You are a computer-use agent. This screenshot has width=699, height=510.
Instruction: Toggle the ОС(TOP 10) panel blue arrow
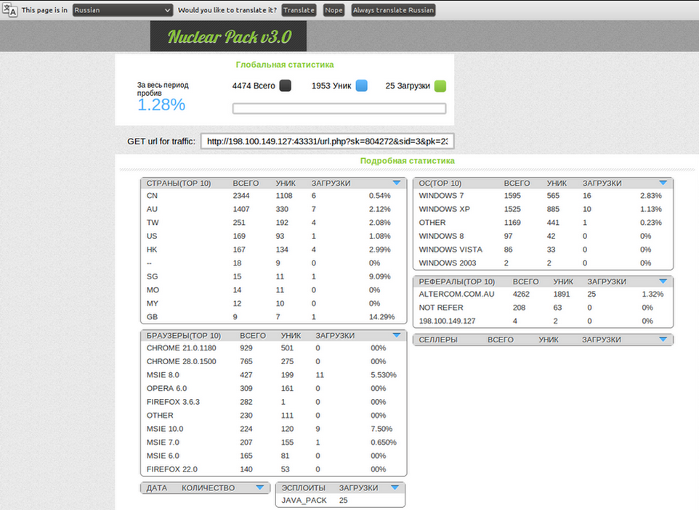point(663,184)
